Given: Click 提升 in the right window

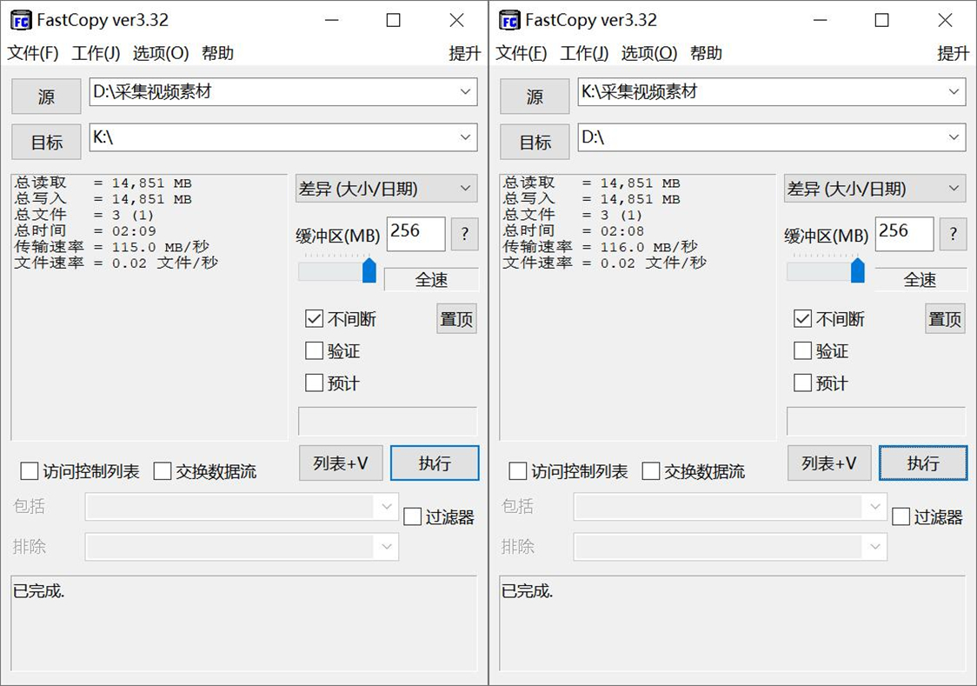Looking at the screenshot, I should 954,53.
